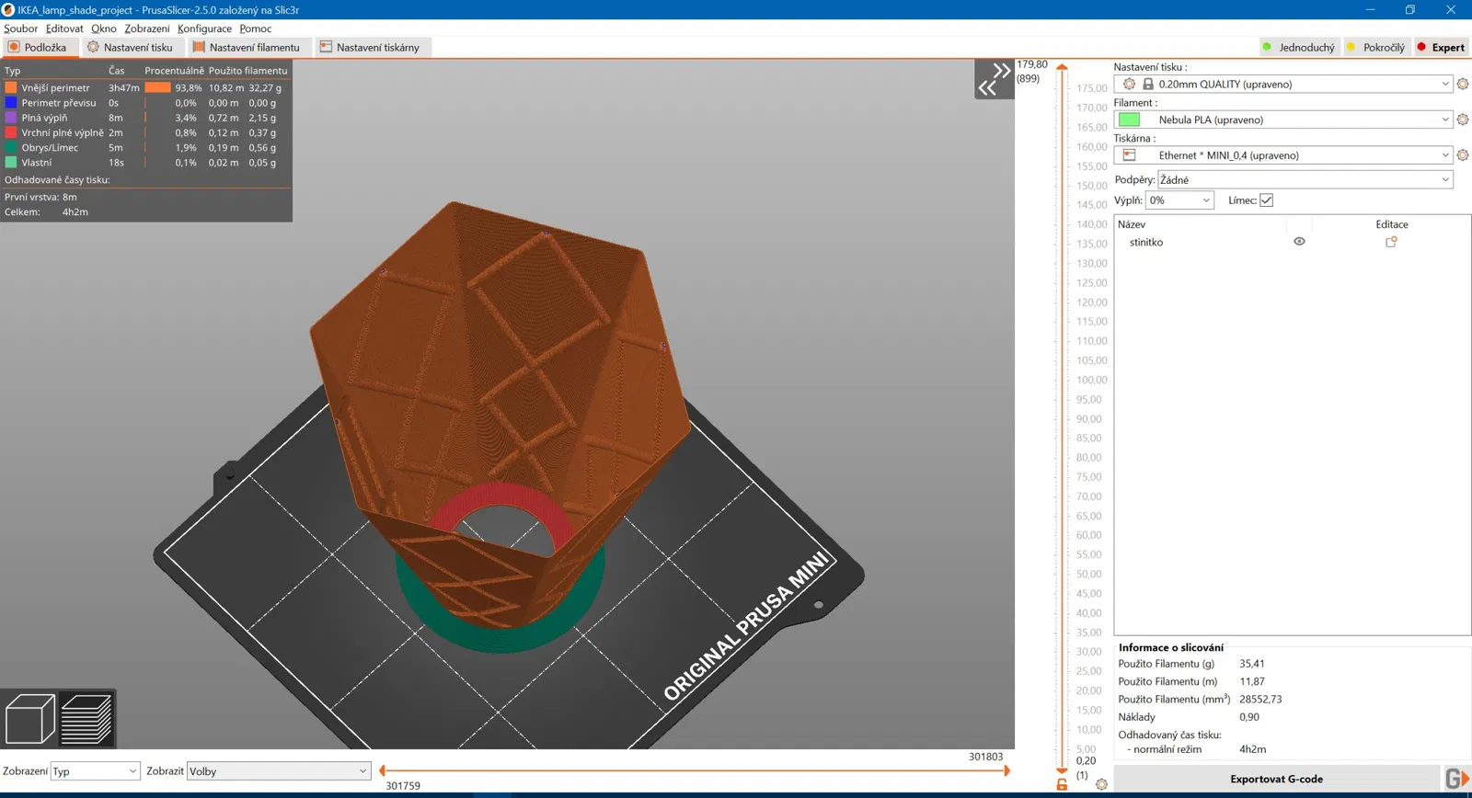Viewport: 1472px width, 798px height.
Task: Toggle the orange lock icon below layer slider
Action: [1062, 784]
